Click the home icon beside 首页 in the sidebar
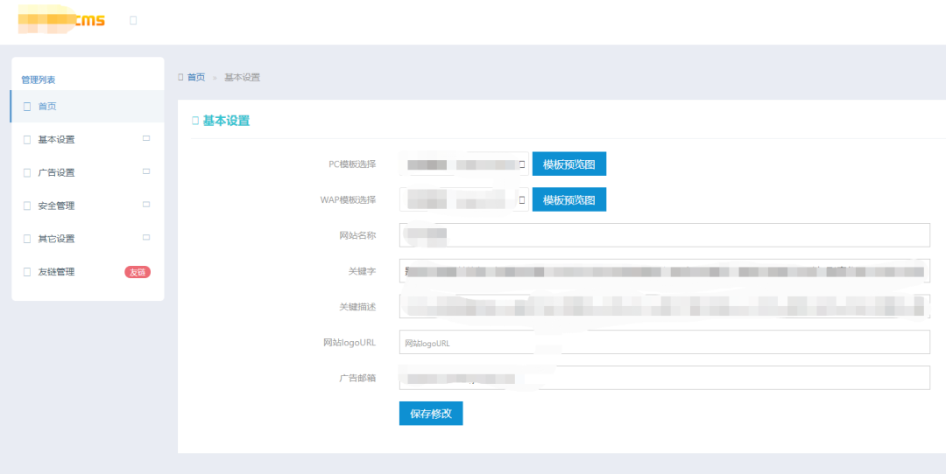 27,107
